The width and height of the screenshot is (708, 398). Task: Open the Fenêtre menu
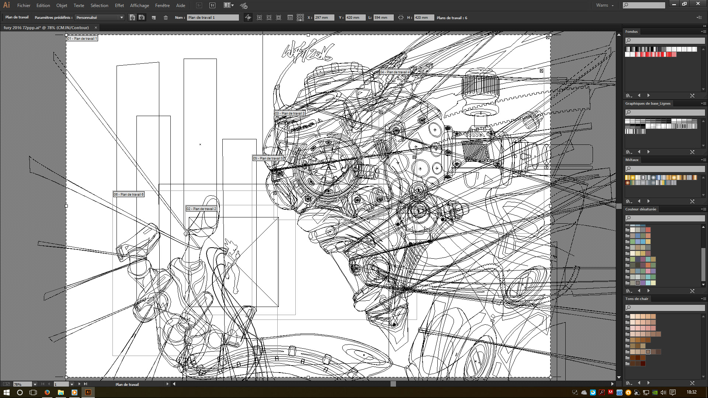tap(162, 6)
